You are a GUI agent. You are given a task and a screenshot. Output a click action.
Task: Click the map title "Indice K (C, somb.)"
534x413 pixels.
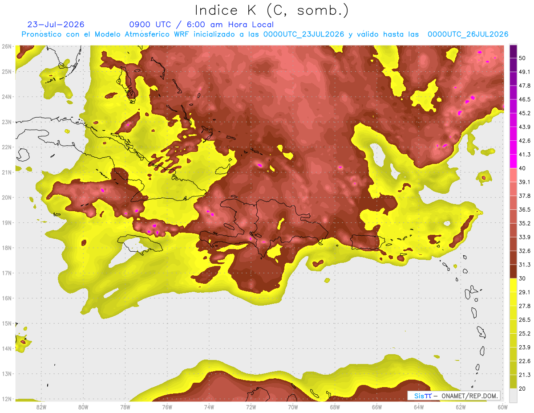pyautogui.click(x=271, y=10)
